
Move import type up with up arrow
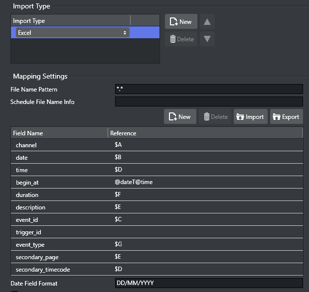click(207, 22)
